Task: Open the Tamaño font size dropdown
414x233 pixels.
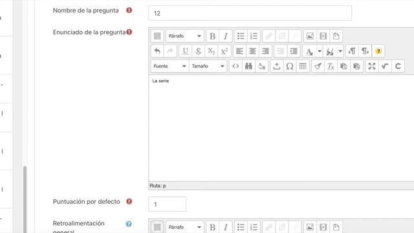Action: click(x=208, y=66)
